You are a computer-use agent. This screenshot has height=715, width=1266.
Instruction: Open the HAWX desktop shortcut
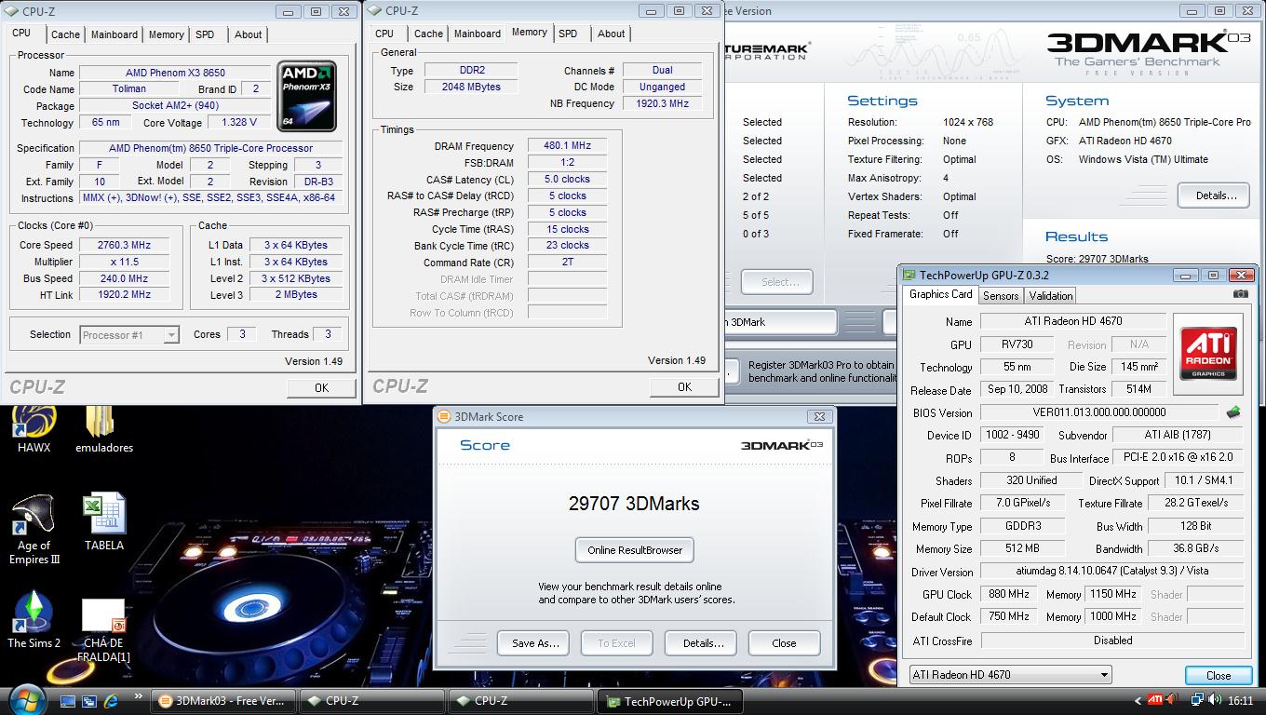pos(34,430)
